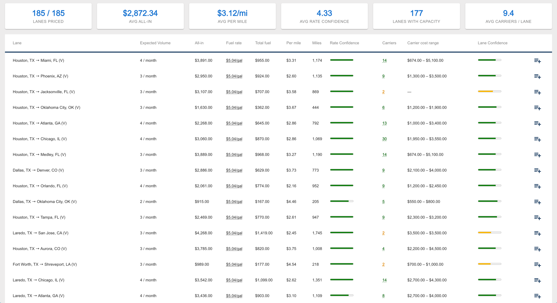Screen dimensions: 557x303
Task: Sort by Per mile column header
Action: [x=294, y=43]
